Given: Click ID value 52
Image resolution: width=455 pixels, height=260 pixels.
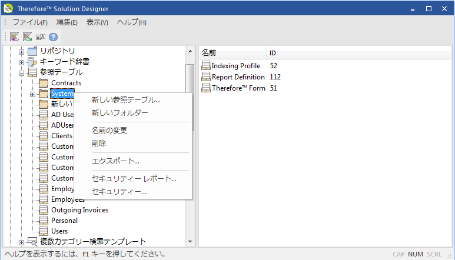Looking at the screenshot, I should click(x=273, y=66).
